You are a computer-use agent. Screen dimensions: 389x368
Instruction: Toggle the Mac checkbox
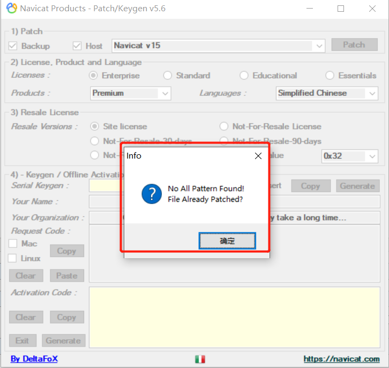point(13,244)
